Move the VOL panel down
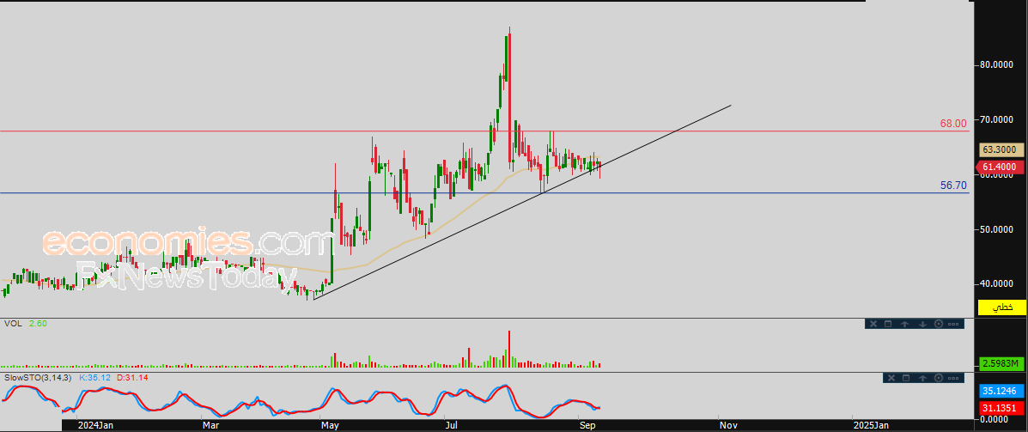 [922, 324]
